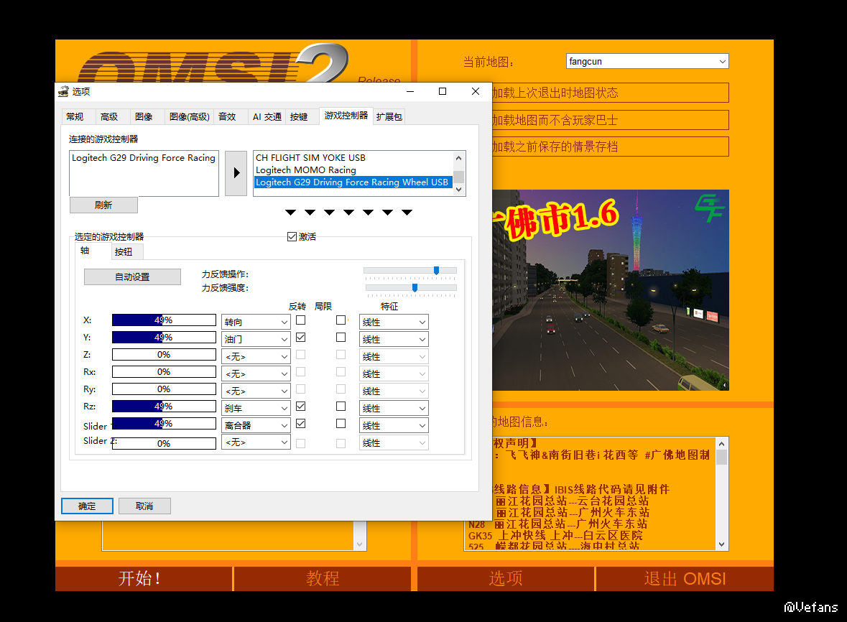Viewport: 847px width, 622px height.
Task: Open current map dropdown fangcun
Action: 647,62
